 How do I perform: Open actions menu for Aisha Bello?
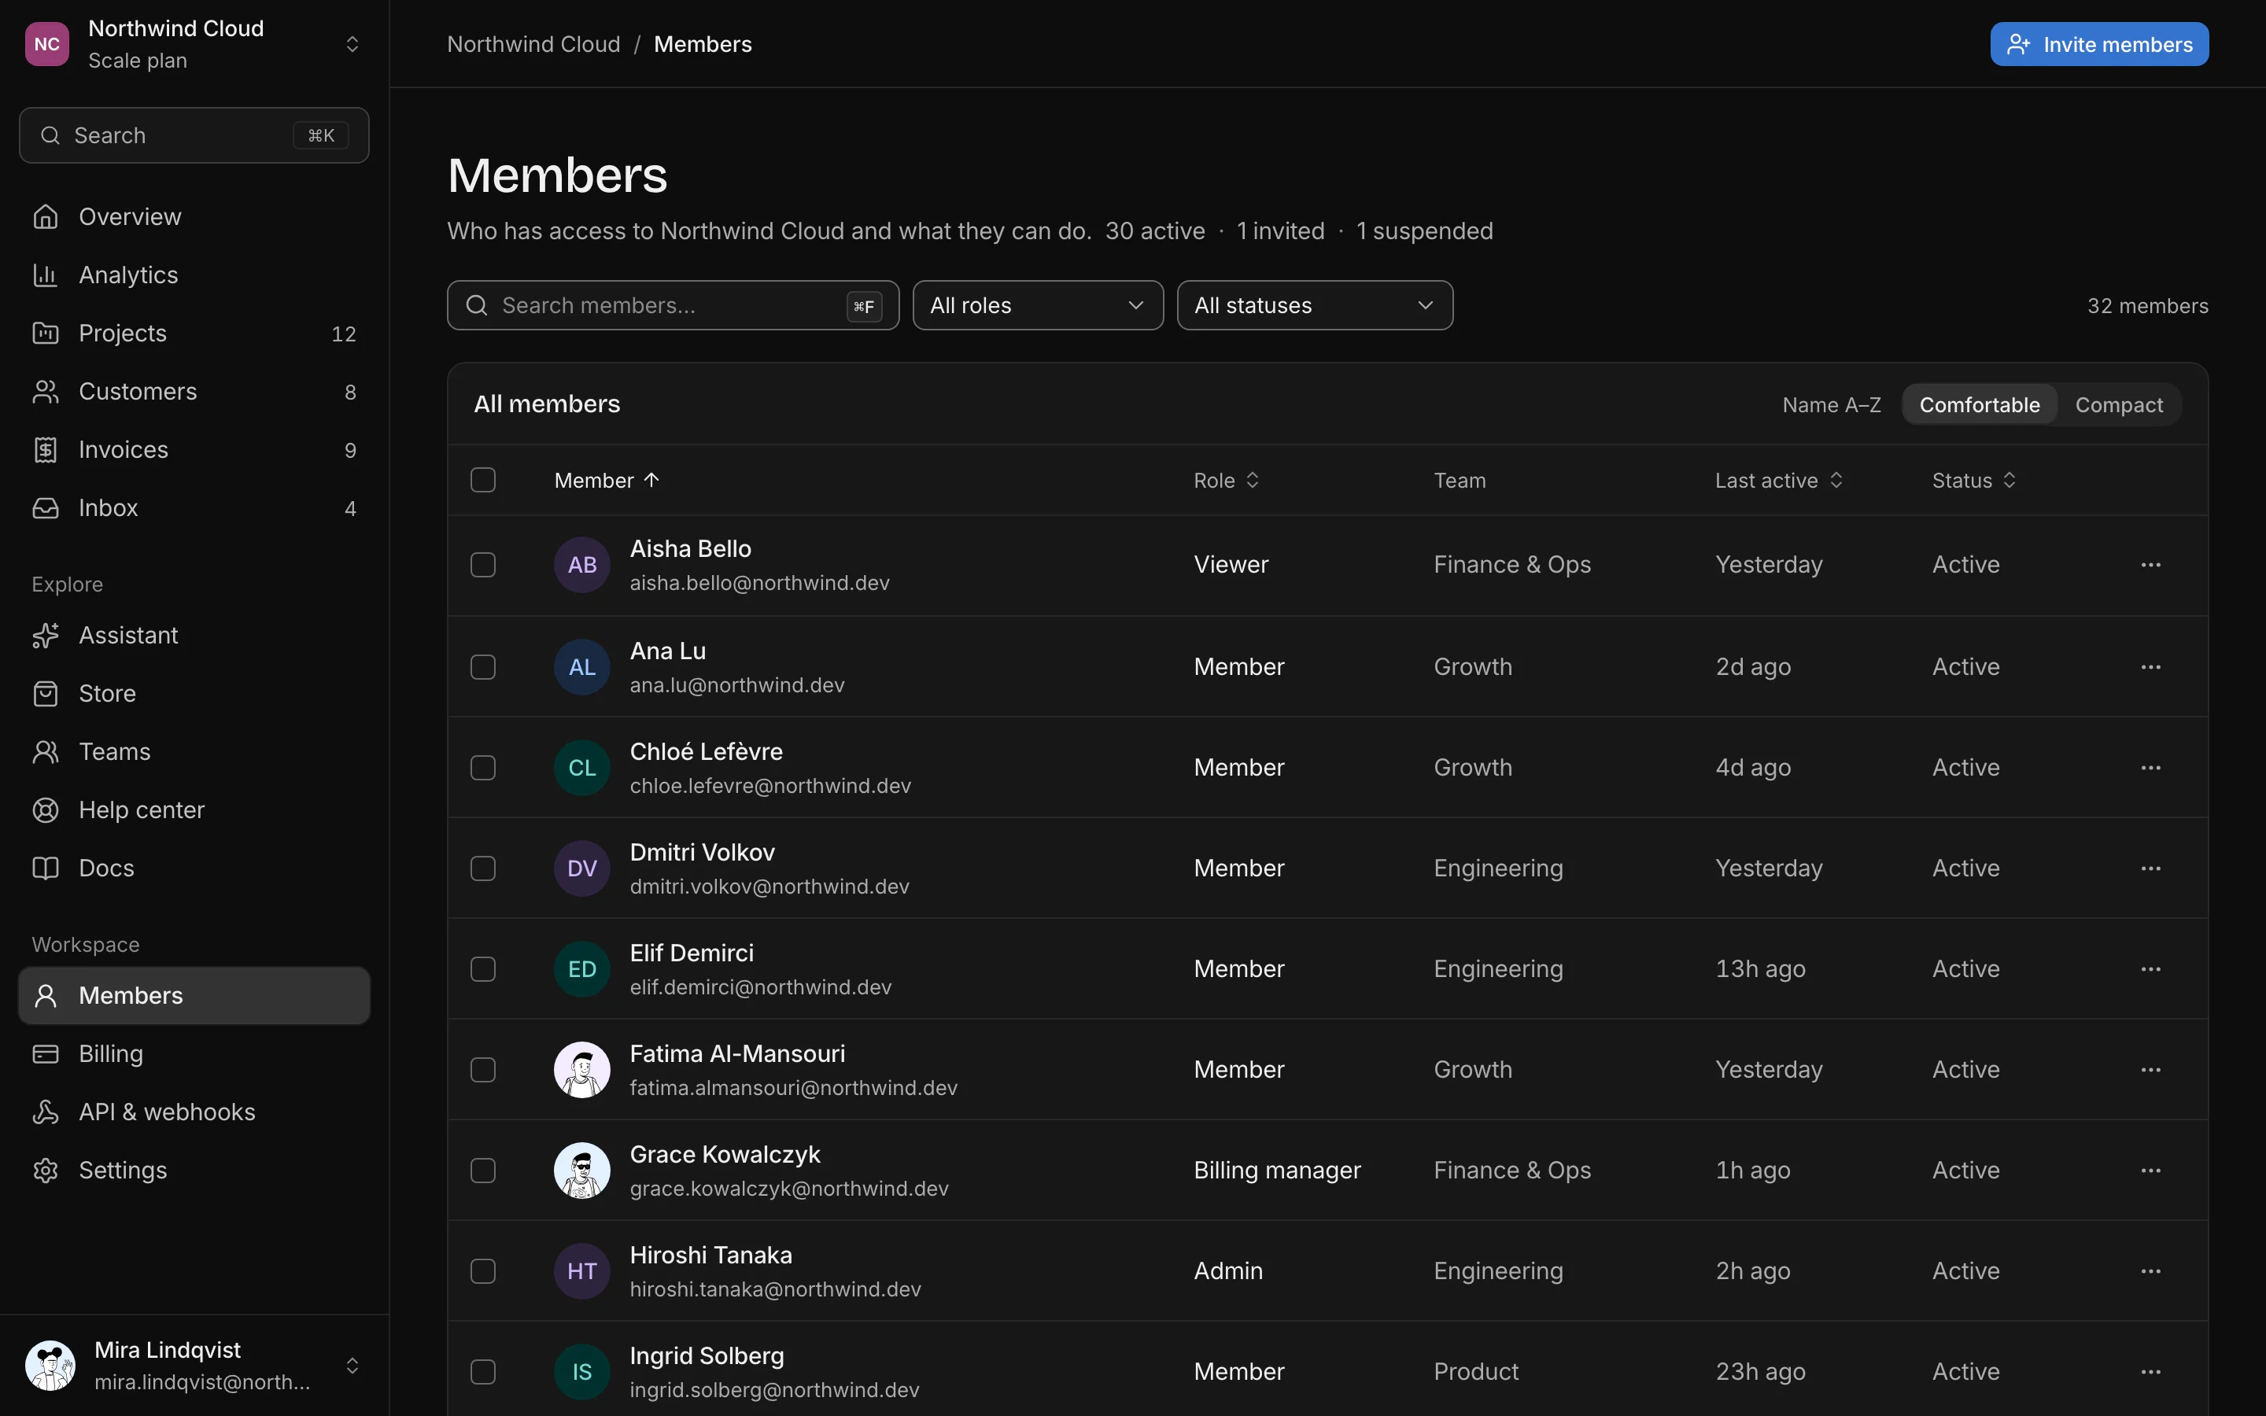(2151, 565)
